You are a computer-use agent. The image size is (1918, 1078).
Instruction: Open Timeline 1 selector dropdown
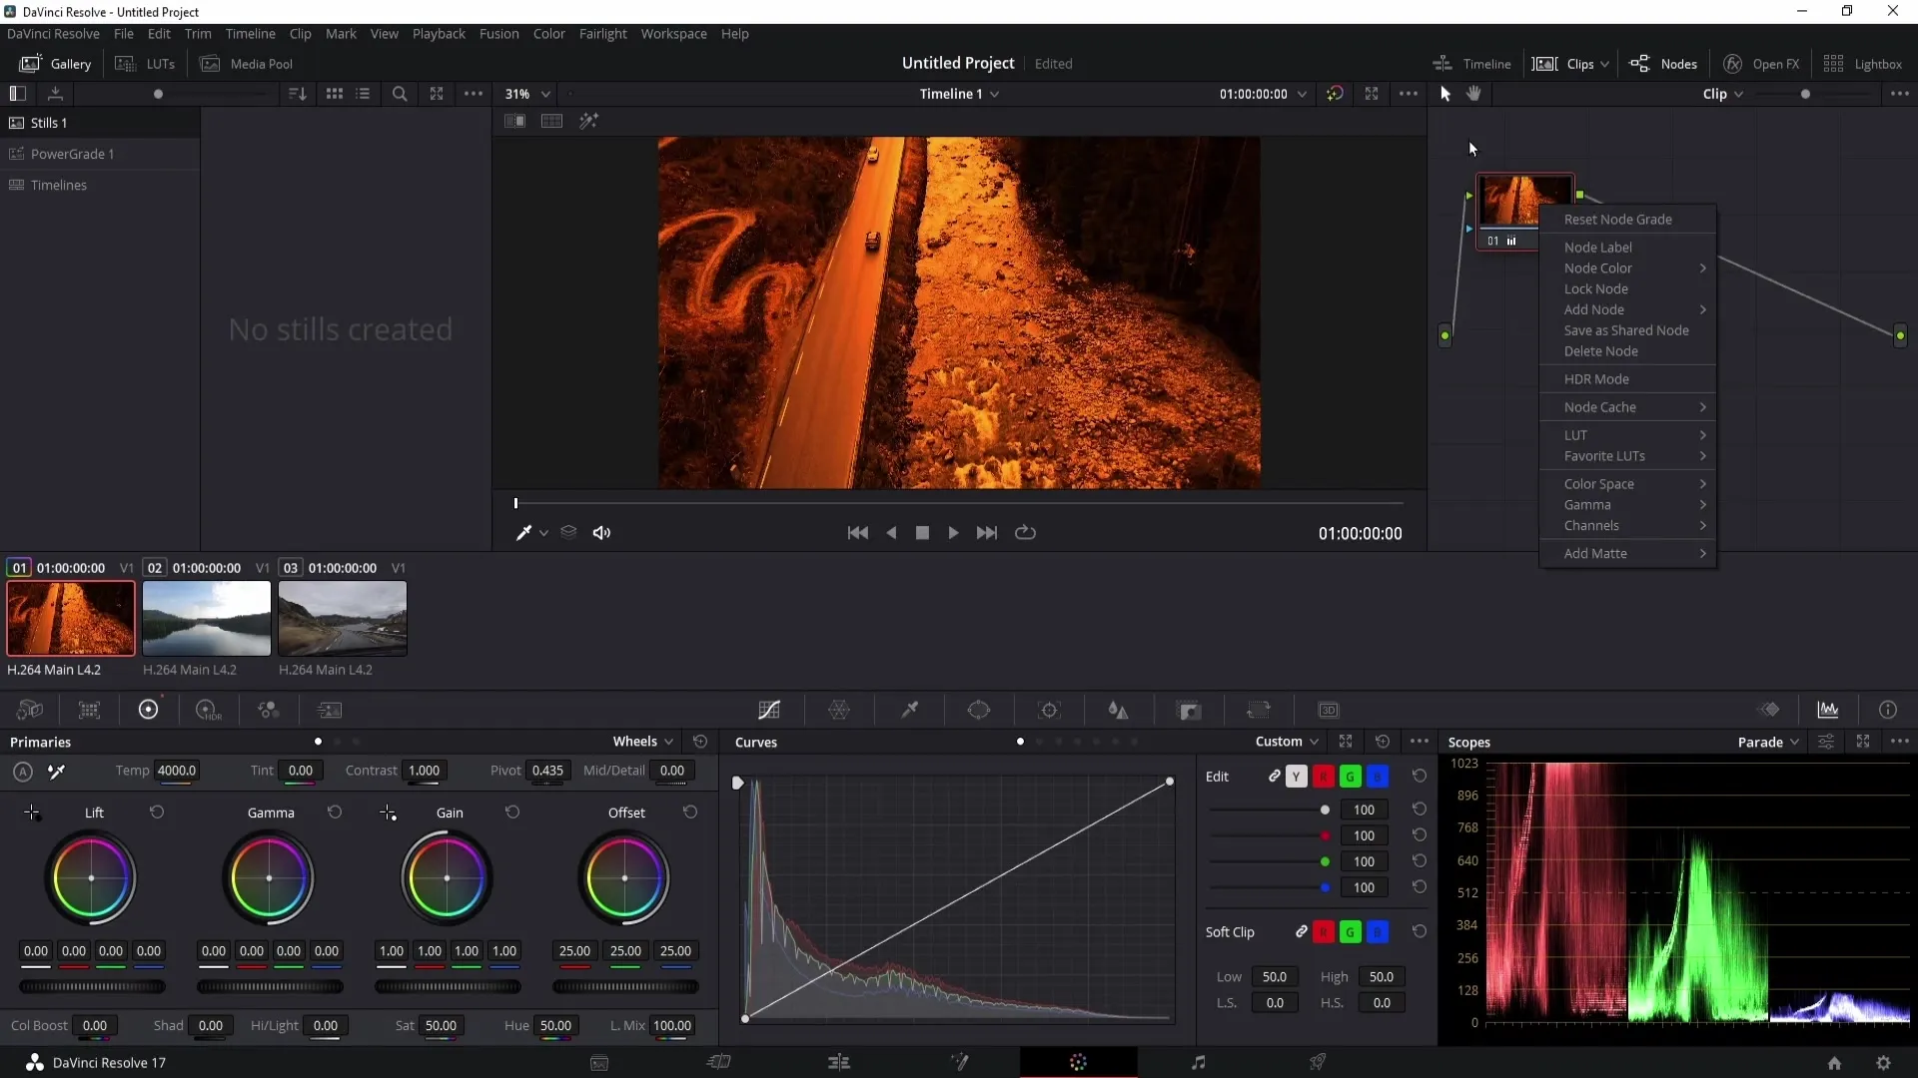pyautogui.click(x=959, y=94)
